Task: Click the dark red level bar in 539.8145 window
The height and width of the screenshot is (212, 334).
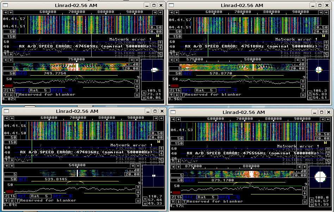Action: pos(10,192)
